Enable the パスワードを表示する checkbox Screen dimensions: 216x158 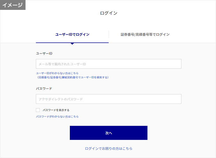click(x=38, y=110)
